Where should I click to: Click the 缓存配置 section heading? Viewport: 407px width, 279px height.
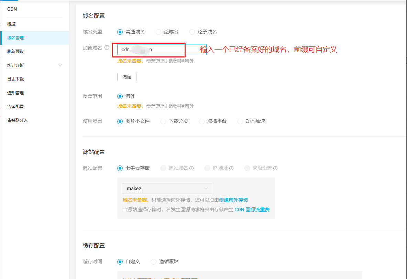coord(94,246)
